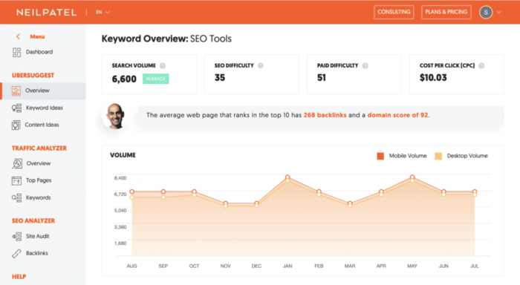Click the JAN mobile volume data point

[287, 177]
